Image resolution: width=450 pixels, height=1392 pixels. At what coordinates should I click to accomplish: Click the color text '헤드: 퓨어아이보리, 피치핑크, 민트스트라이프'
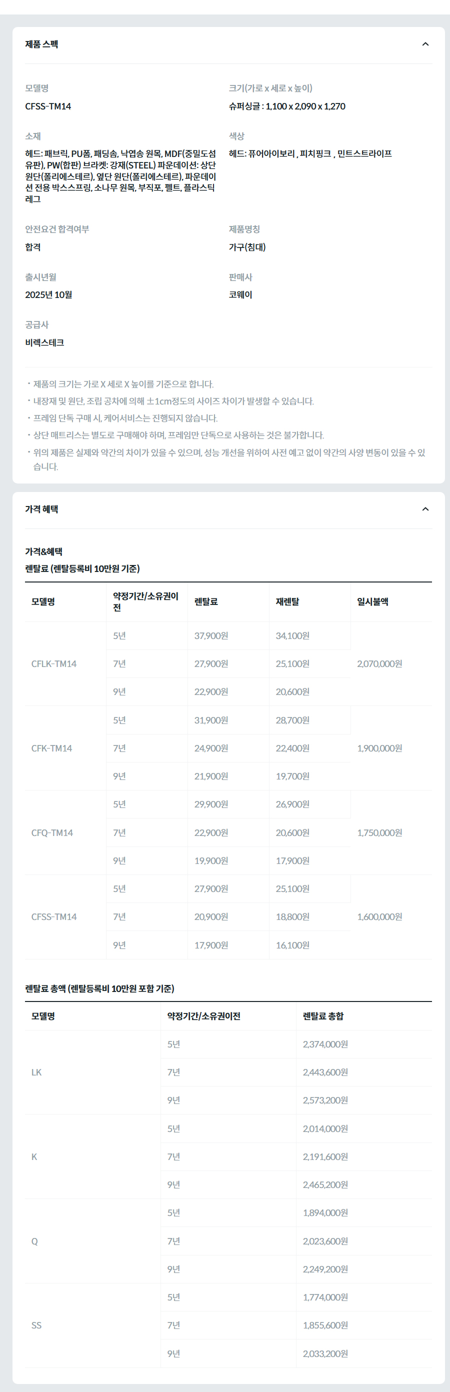(x=310, y=154)
